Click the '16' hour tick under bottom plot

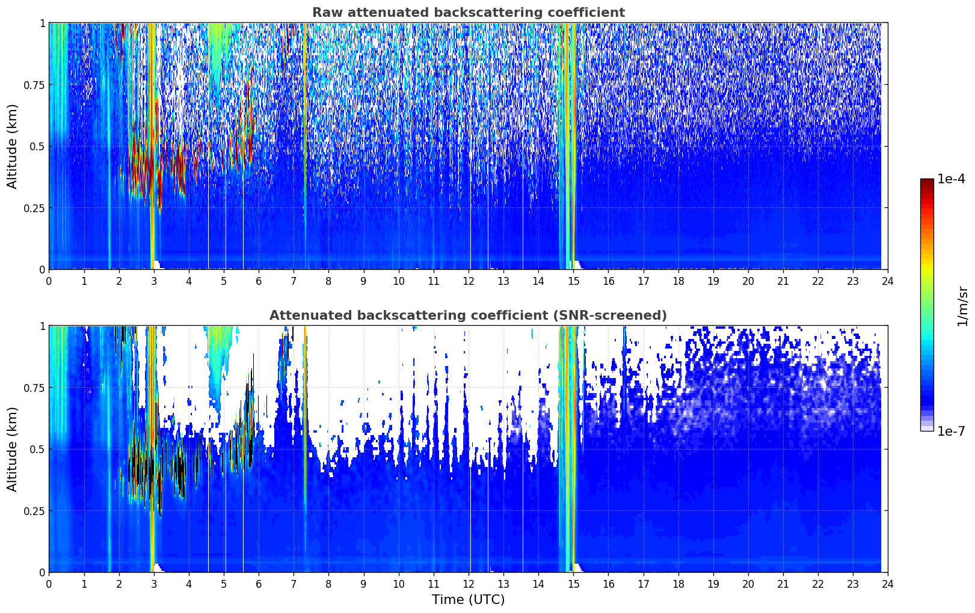[x=608, y=584]
